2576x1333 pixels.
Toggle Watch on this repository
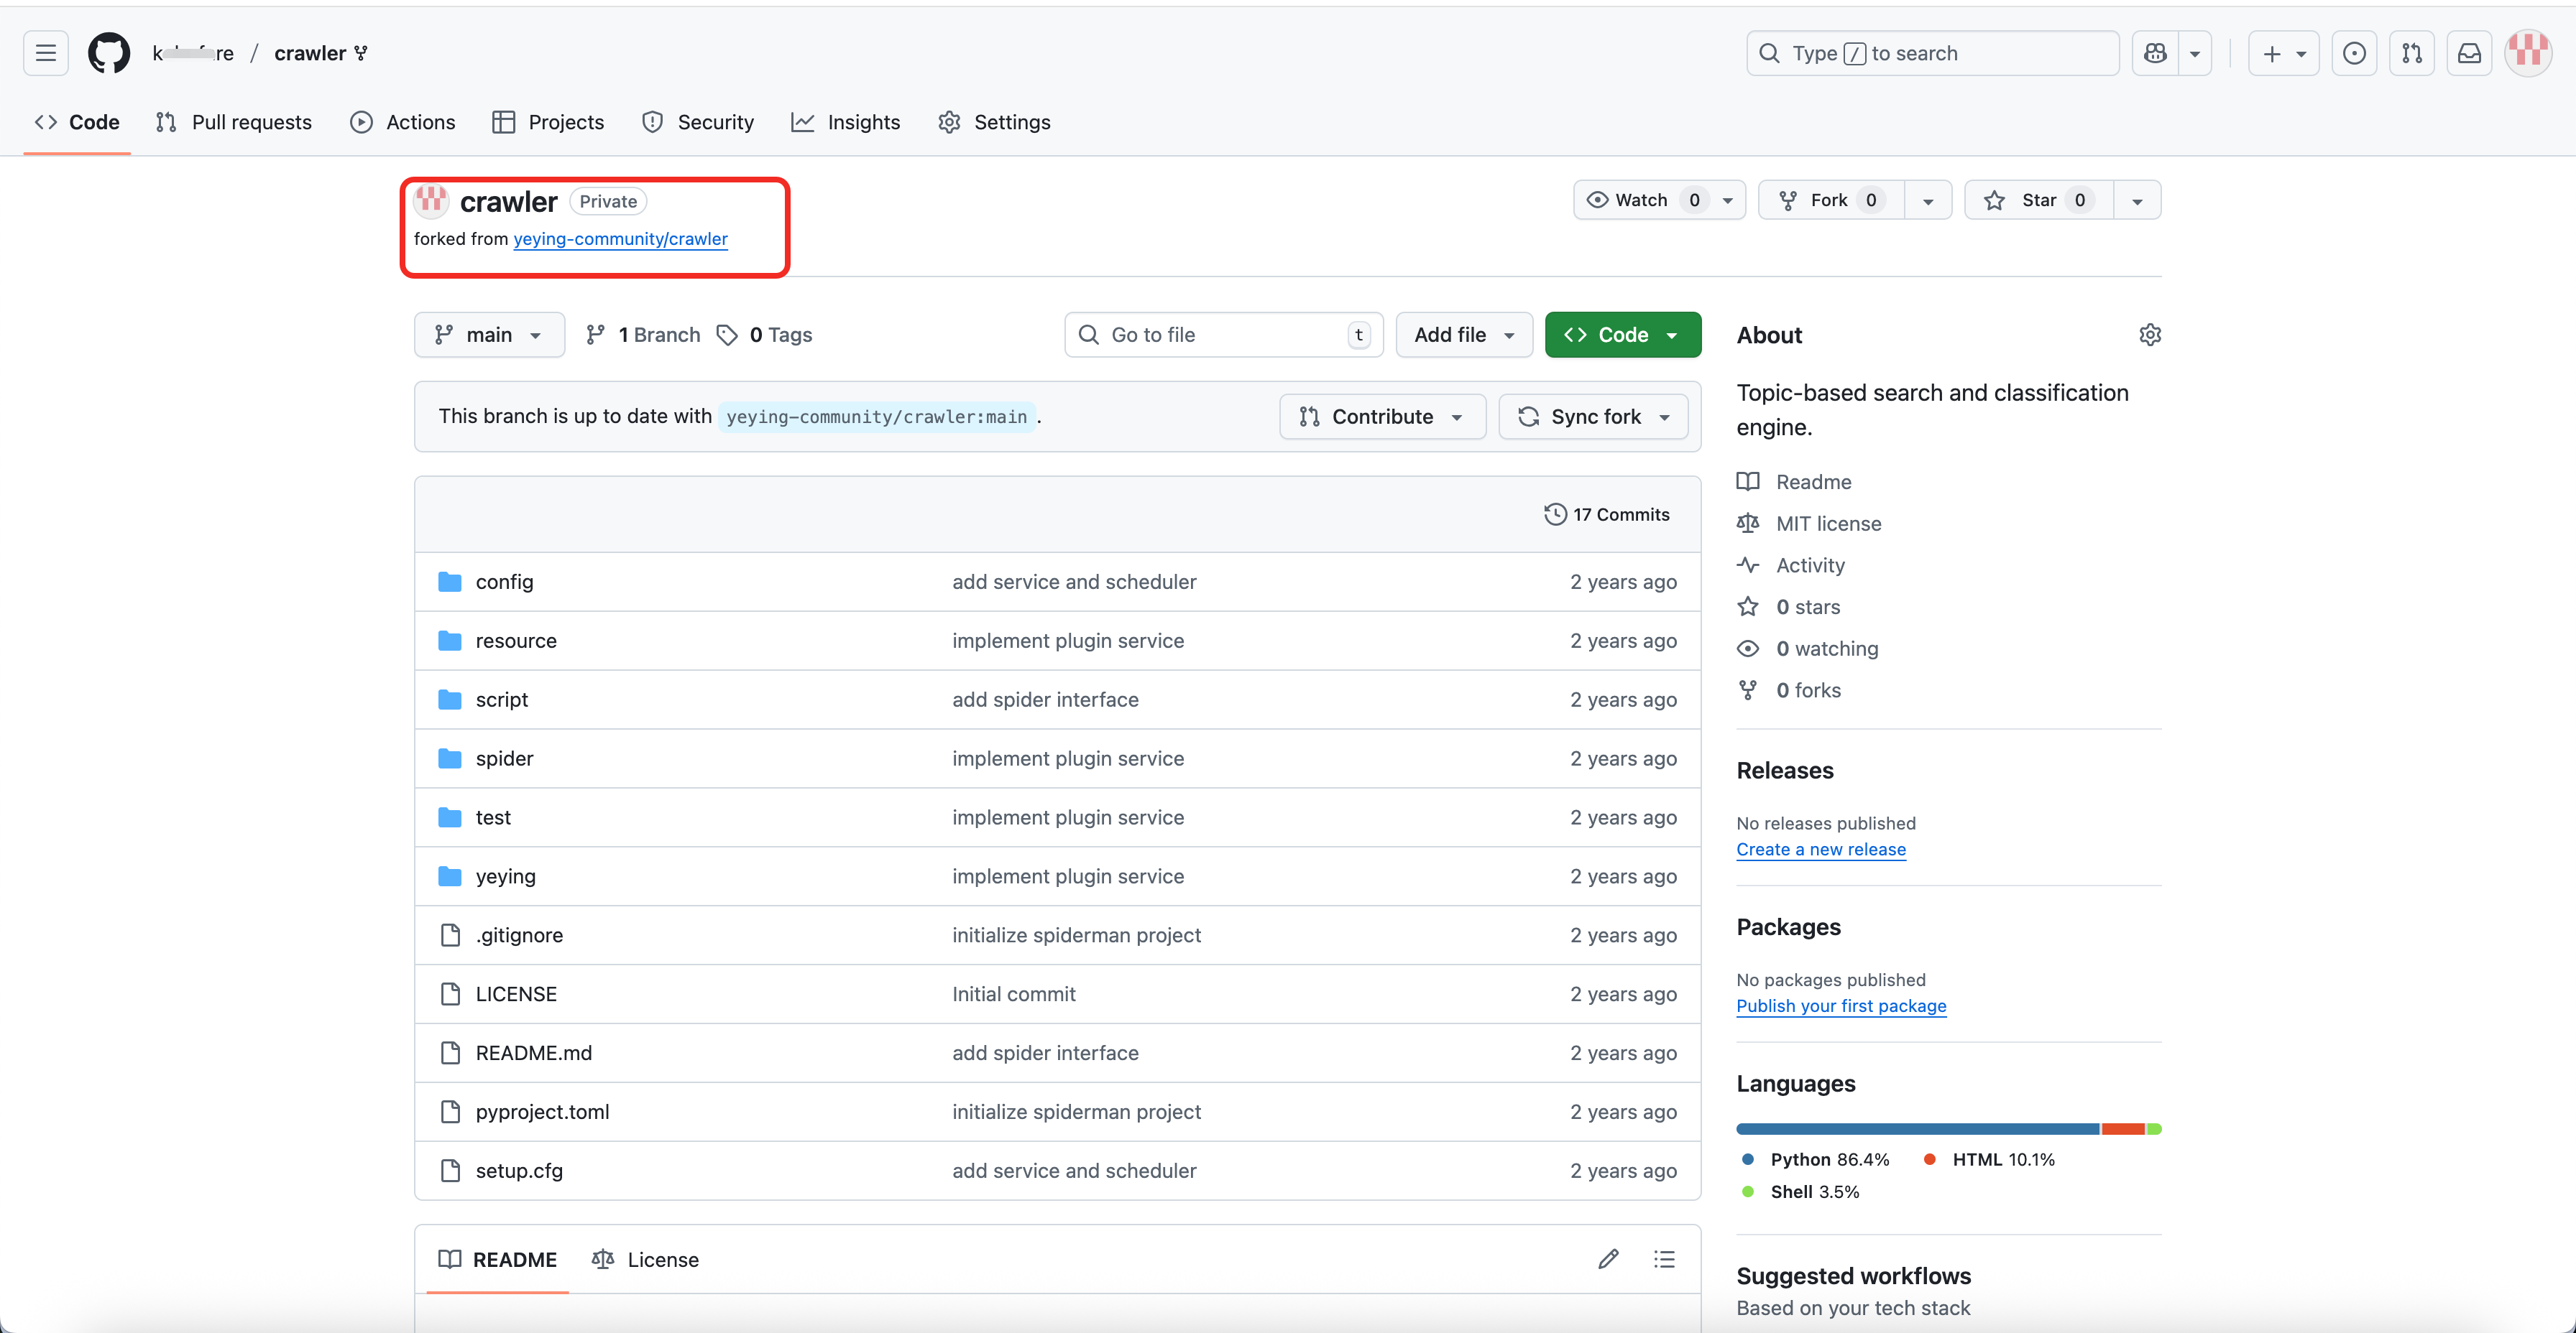1642,200
